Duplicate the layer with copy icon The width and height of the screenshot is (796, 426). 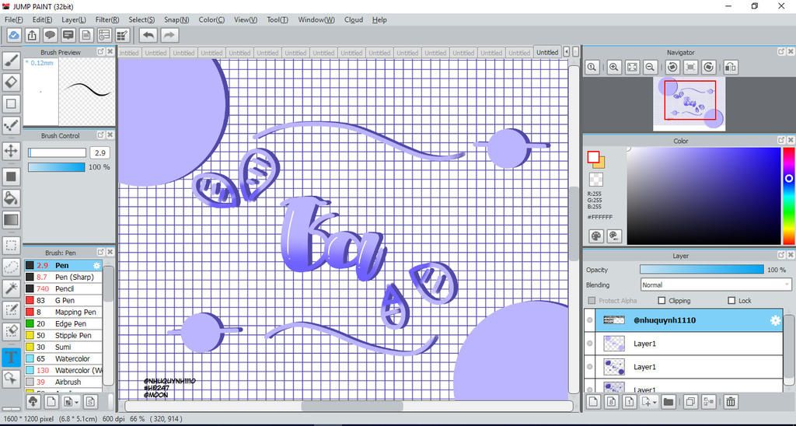[690, 402]
